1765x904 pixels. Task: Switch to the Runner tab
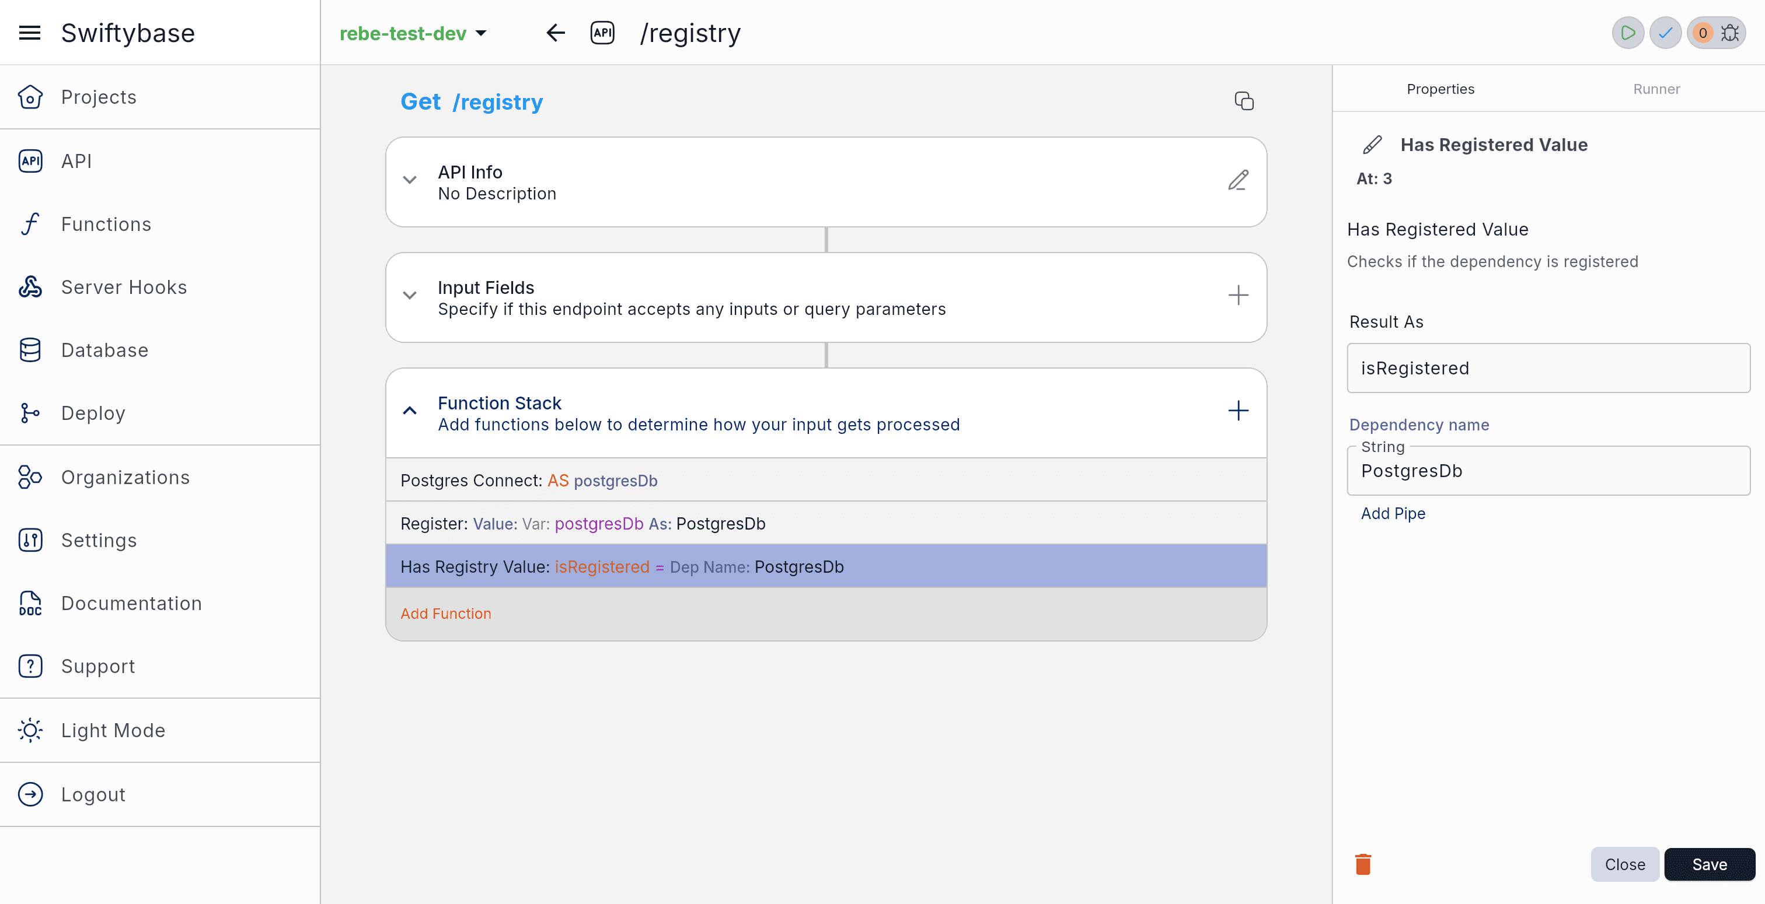coord(1656,89)
